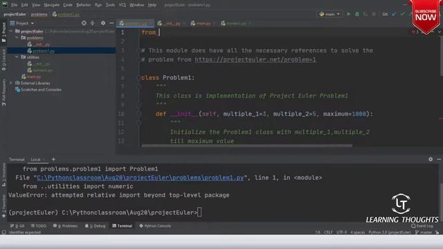This screenshot has width=443, height=249.
Task: Open the TODO tool window button
Action: click(x=39, y=226)
